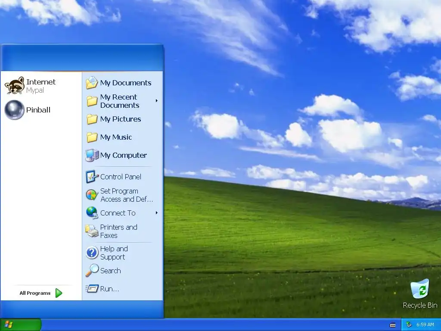The width and height of the screenshot is (441, 331).
Task: Click the Search text label
Action: 111,271
